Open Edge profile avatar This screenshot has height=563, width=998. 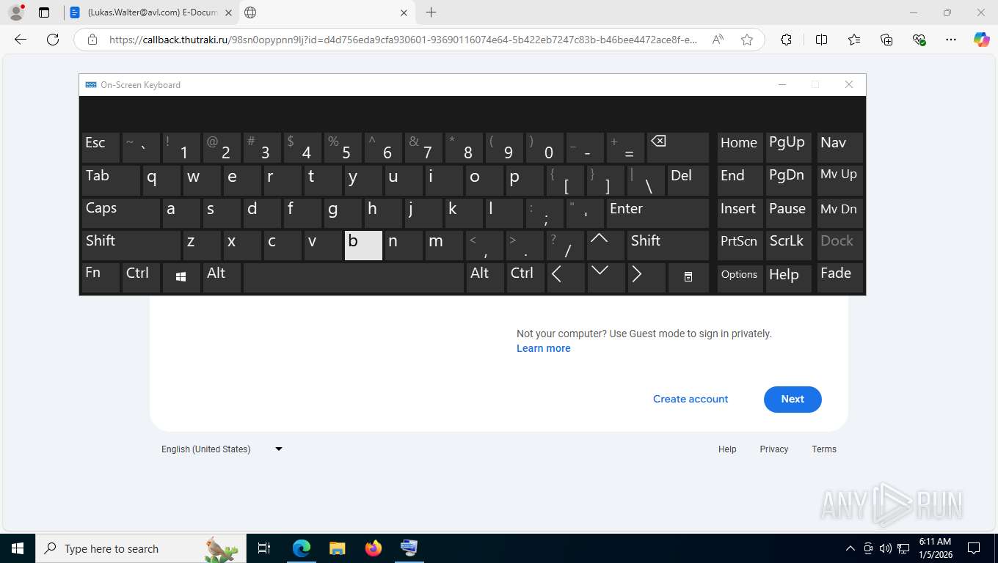pyautogui.click(x=15, y=12)
